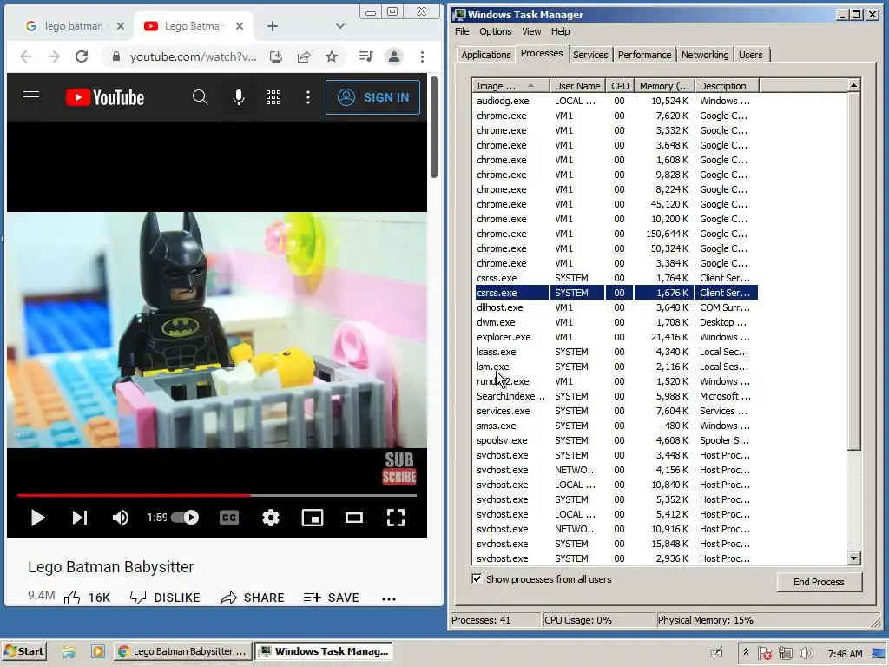Click the YouTube page vertical scrollbar
Viewport: 889px width, 667px height.
(434, 127)
